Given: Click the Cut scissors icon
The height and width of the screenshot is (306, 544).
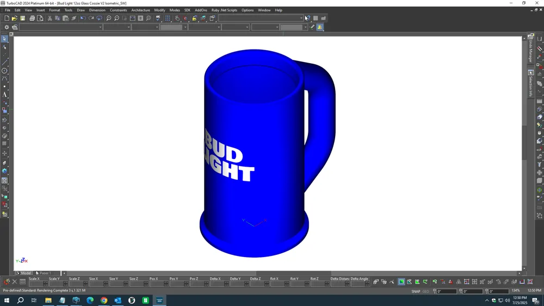Looking at the screenshot, I should tap(50, 18).
